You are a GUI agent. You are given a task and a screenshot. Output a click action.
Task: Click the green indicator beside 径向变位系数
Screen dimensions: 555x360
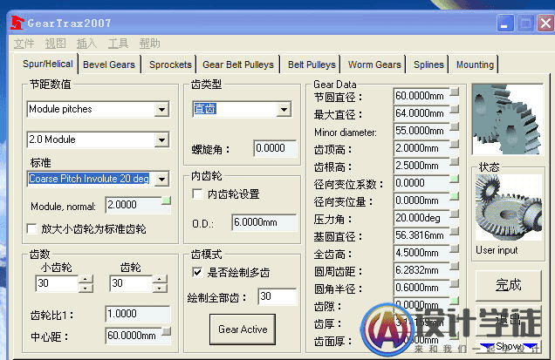point(455,179)
